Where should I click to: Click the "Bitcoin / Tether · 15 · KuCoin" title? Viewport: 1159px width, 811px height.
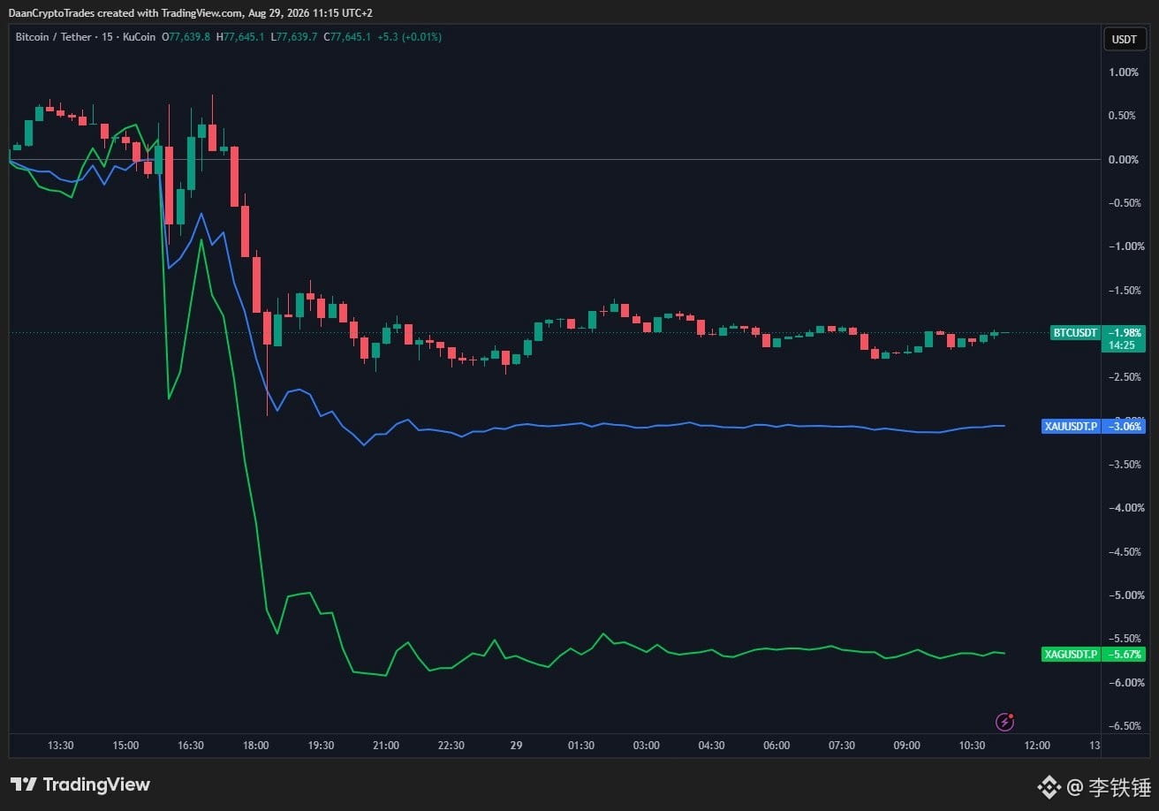tap(86, 37)
